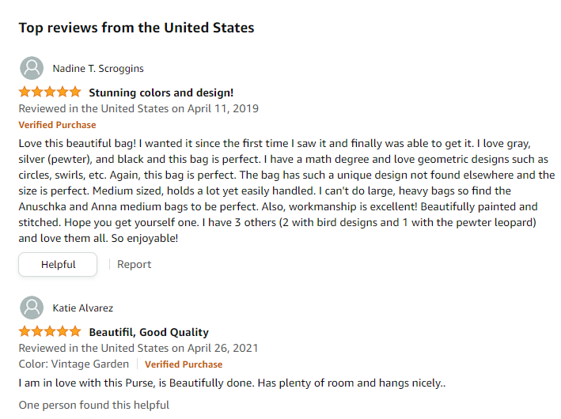Image resolution: width=561 pixels, height=419 pixels.
Task: Open Nadine T. Scroggins' reviewer profile name
Action: [x=98, y=68]
